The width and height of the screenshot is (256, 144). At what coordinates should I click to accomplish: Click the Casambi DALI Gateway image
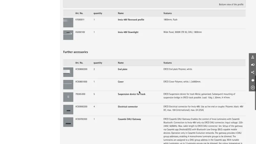68,122
